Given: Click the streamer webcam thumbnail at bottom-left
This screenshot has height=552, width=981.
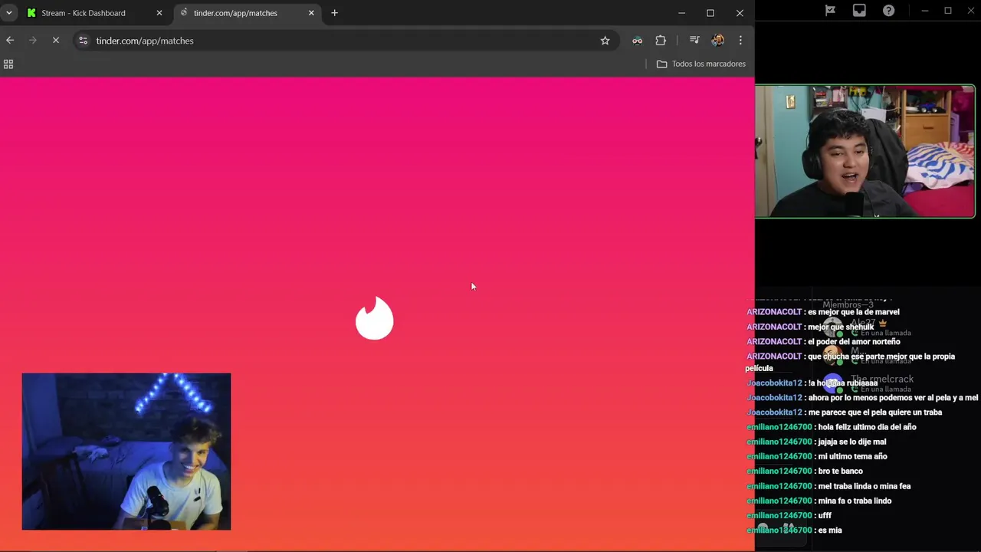Looking at the screenshot, I should 126,452.
